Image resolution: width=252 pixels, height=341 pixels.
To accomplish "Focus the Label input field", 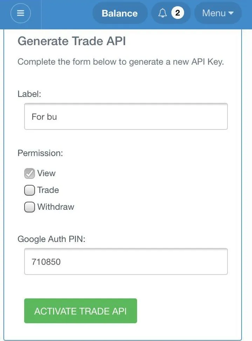I will tap(126, 116).
